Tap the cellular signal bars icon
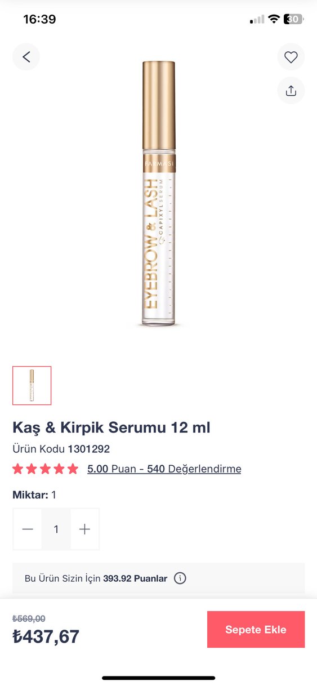This screenshot has height=686, width=317. (x=257, y=20)
